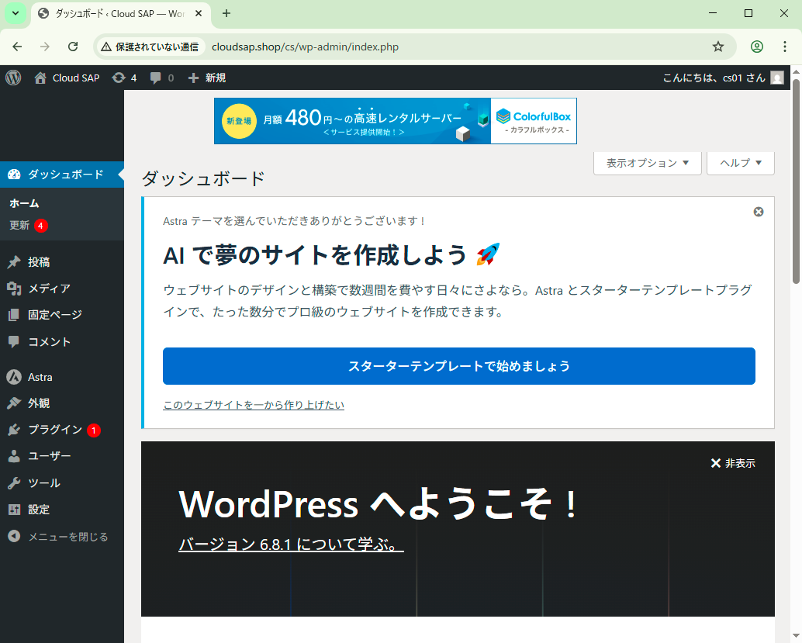Click the Astra logo icon
The image size is (802, 643).
pos(14,377)
